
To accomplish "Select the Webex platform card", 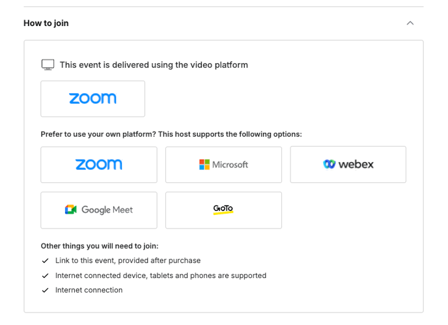I will 348,164.
